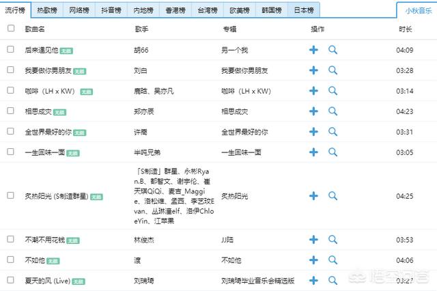Image resolution: width=437 pixels, height=291 pixels.
Task: Click plus icon in 不如他 row
Action: click(x=313, y=260)
